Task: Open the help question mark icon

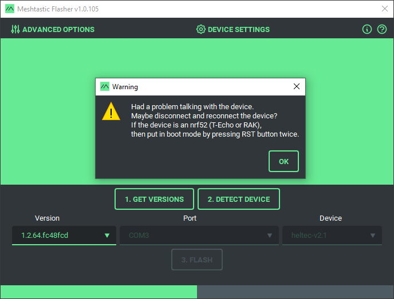Action: point(381,29)
